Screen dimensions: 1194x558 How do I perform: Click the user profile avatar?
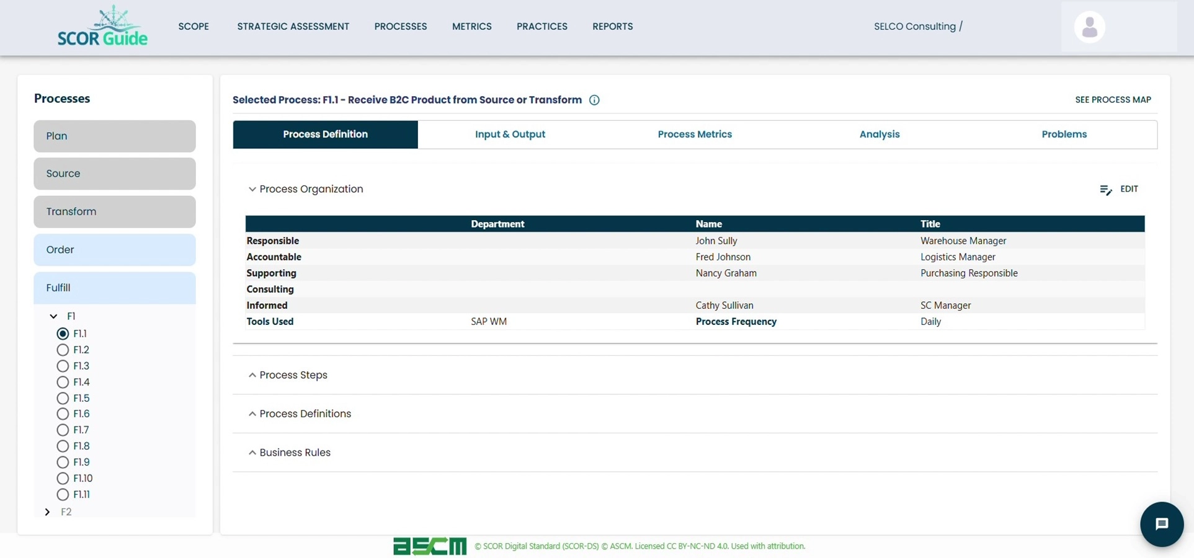point(1089,27)
